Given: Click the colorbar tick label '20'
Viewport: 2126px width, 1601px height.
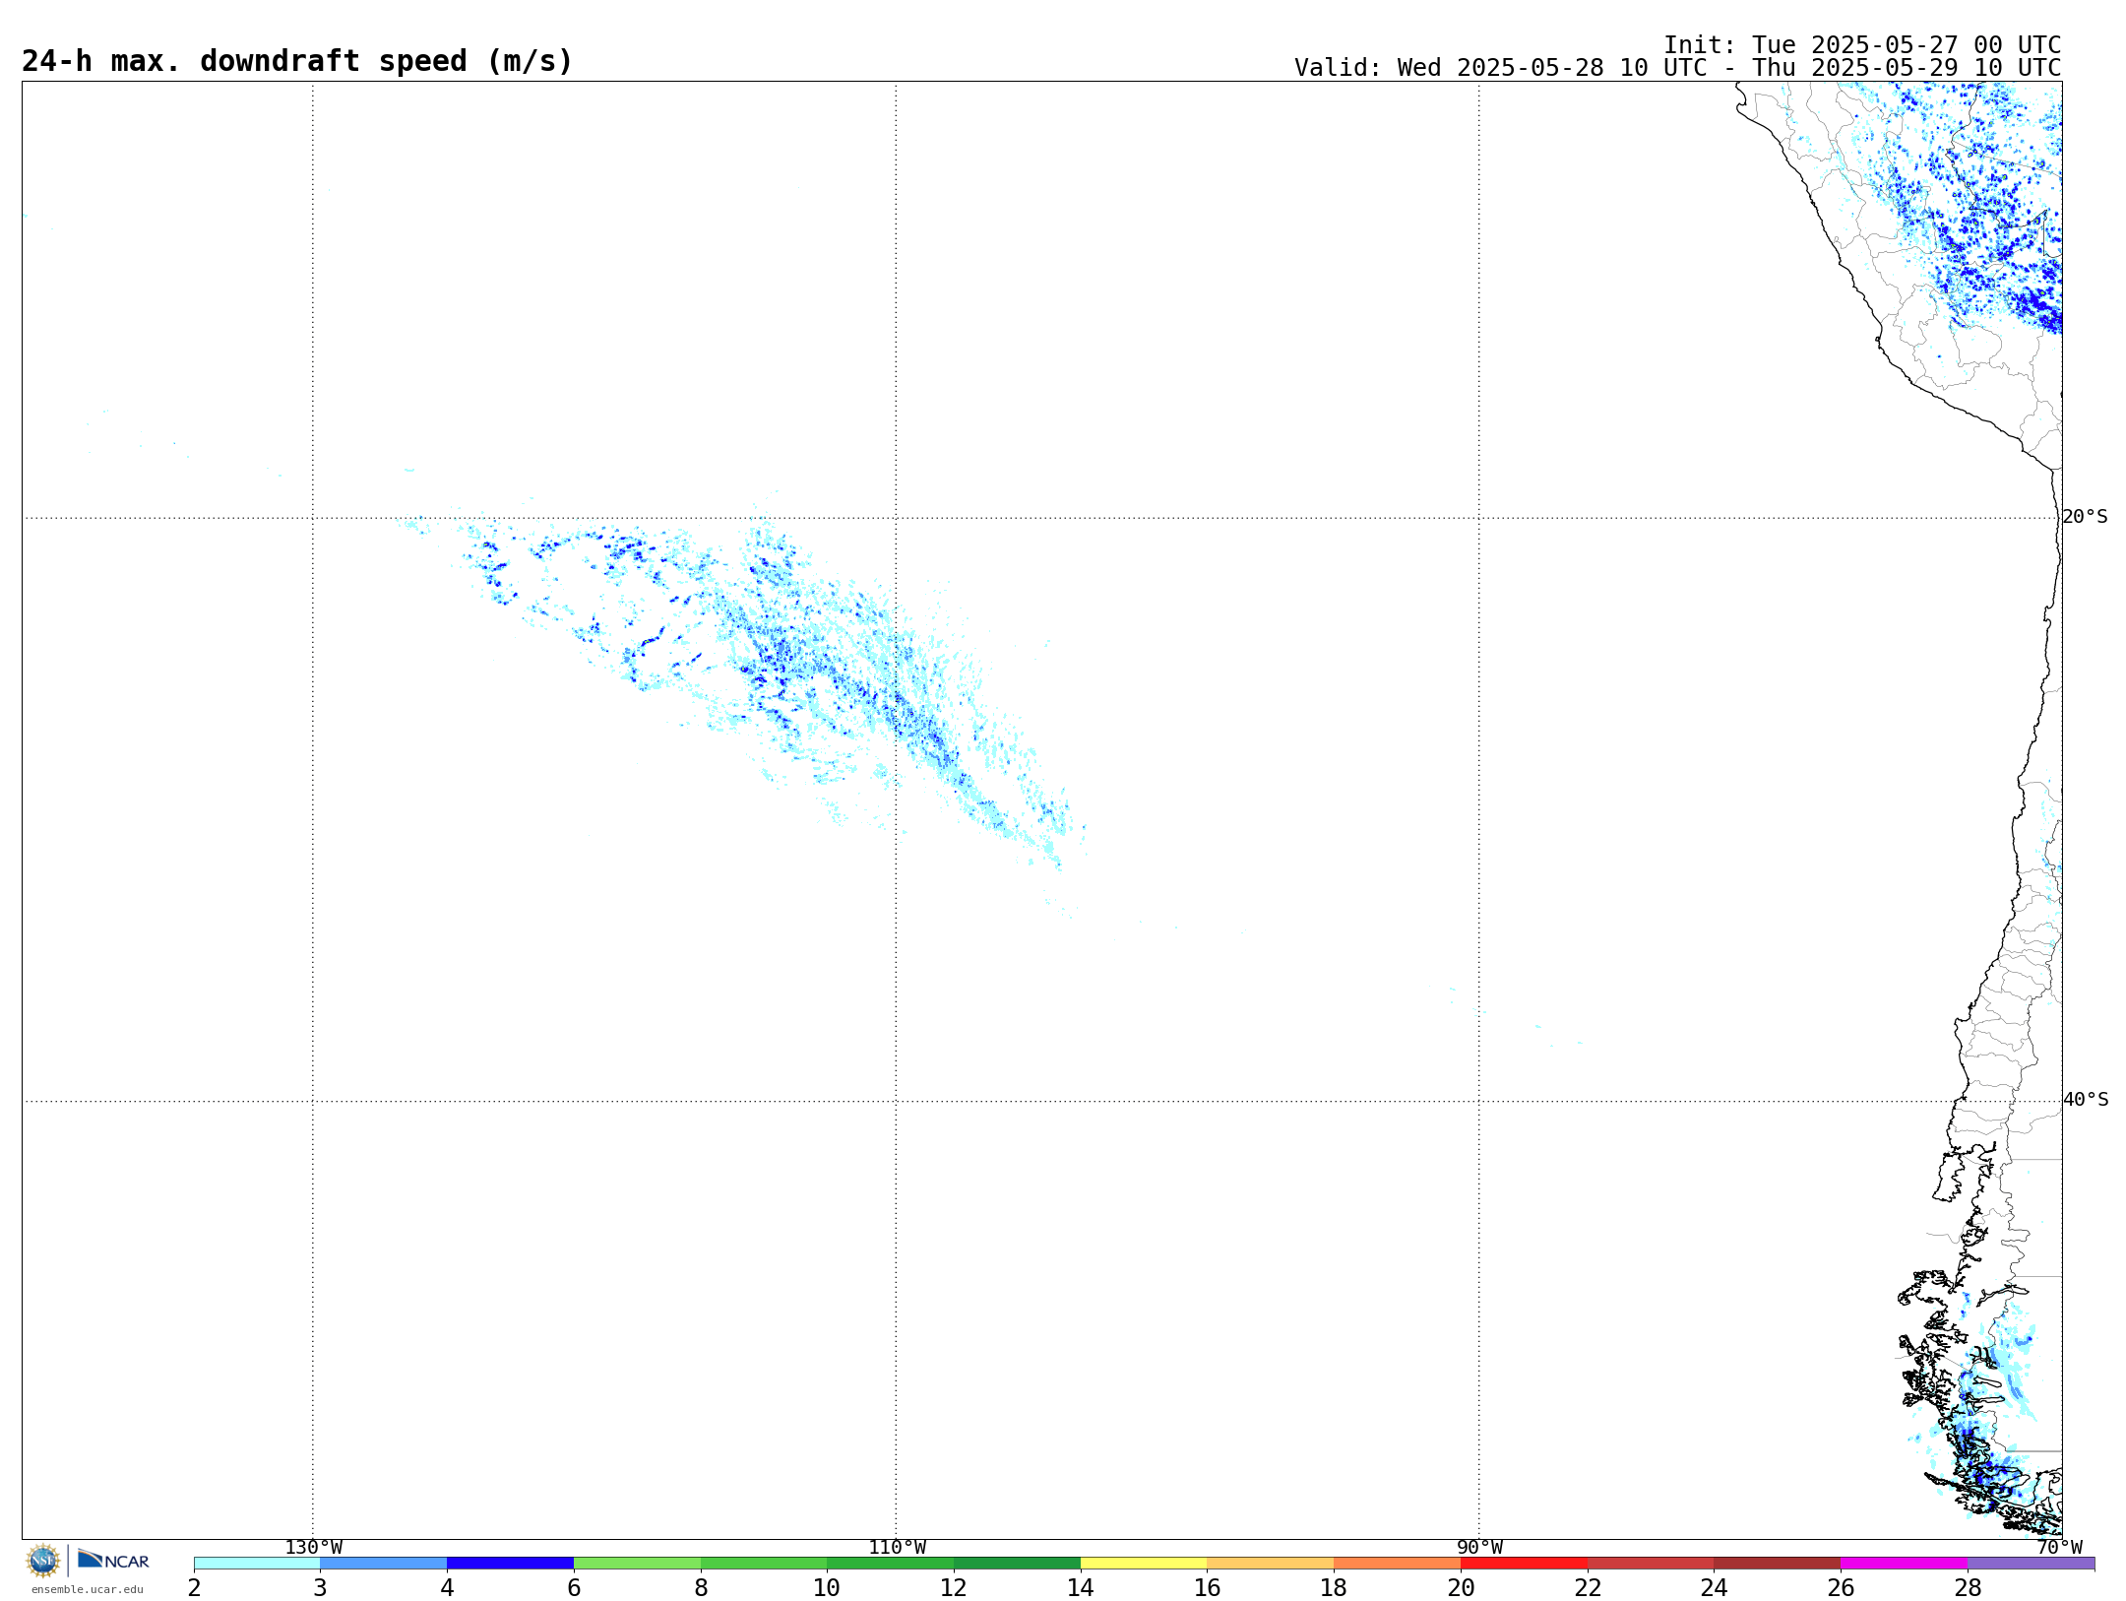Looking at the screenshot, I should [1461, 1588].
